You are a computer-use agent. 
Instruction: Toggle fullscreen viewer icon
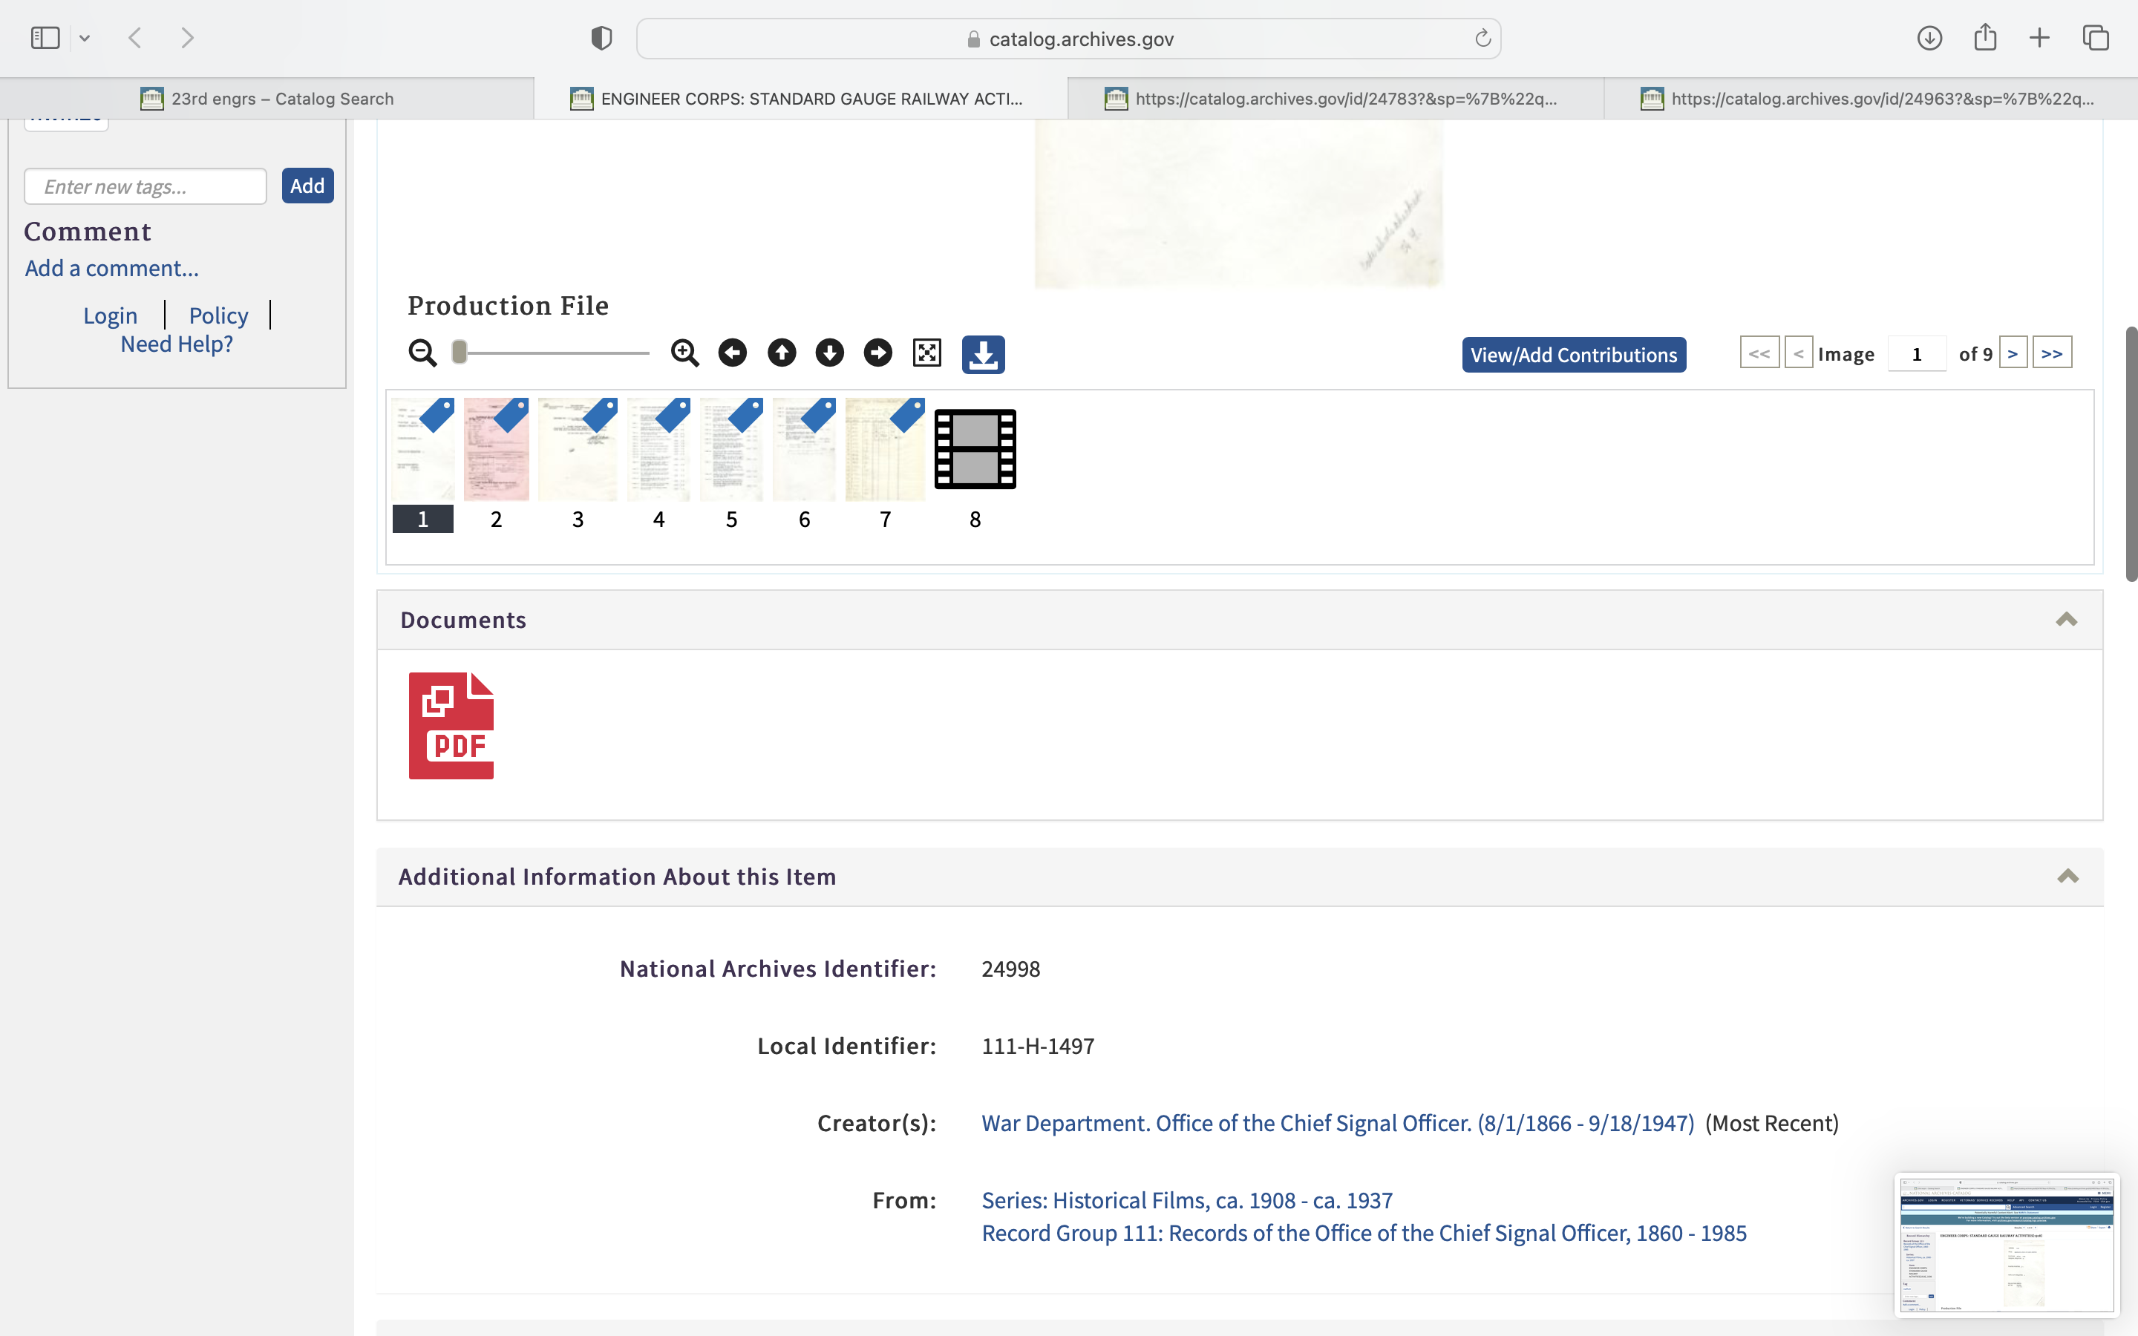pyautogui.click(x=926, y=353)
